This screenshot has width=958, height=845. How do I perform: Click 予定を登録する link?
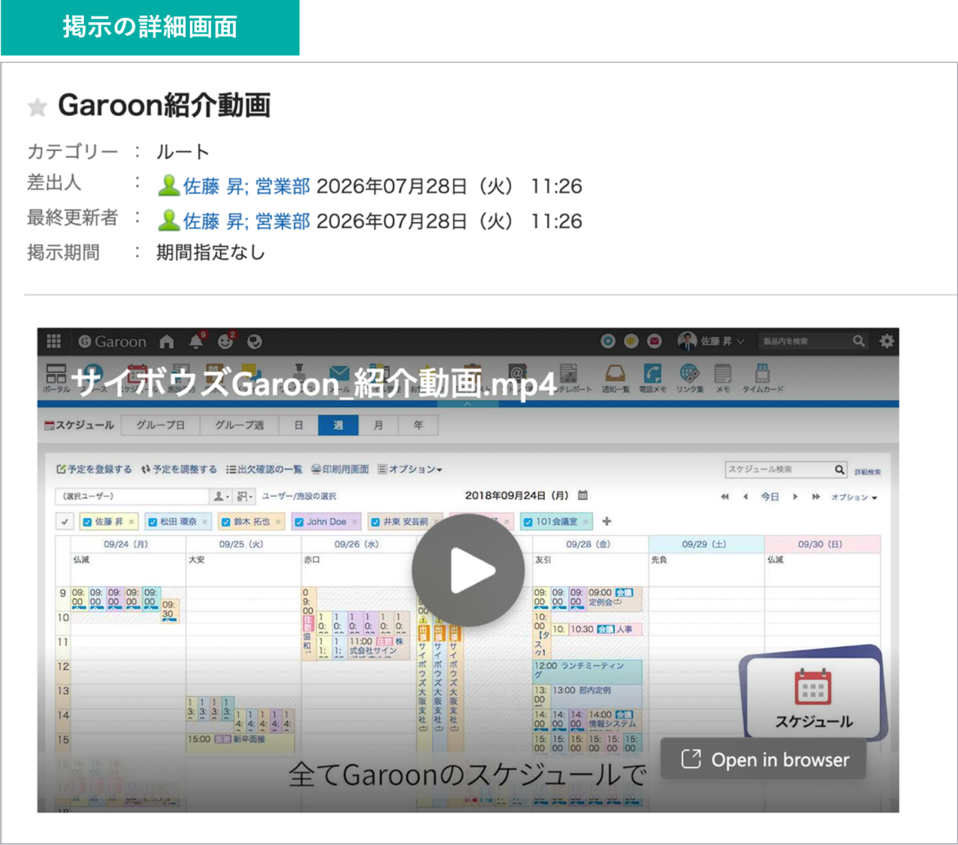[94, 469]
